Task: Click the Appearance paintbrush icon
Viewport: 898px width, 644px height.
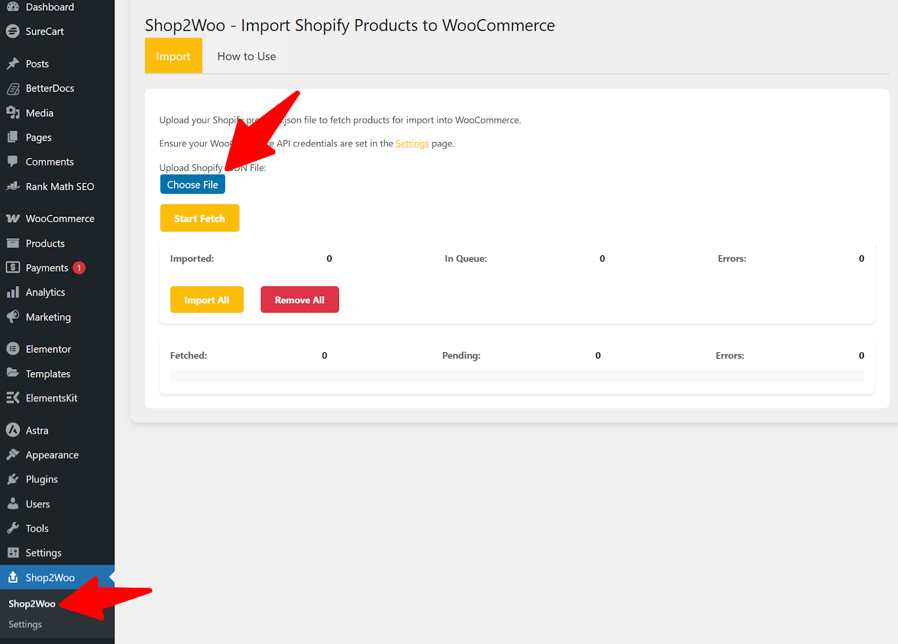Action: pos(12,454)
